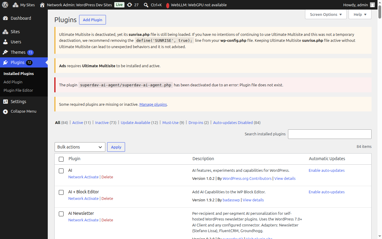Toggle the select-all plugins checkbox
This screenshot has width=382, height=239.
click(x=61, y=159)
